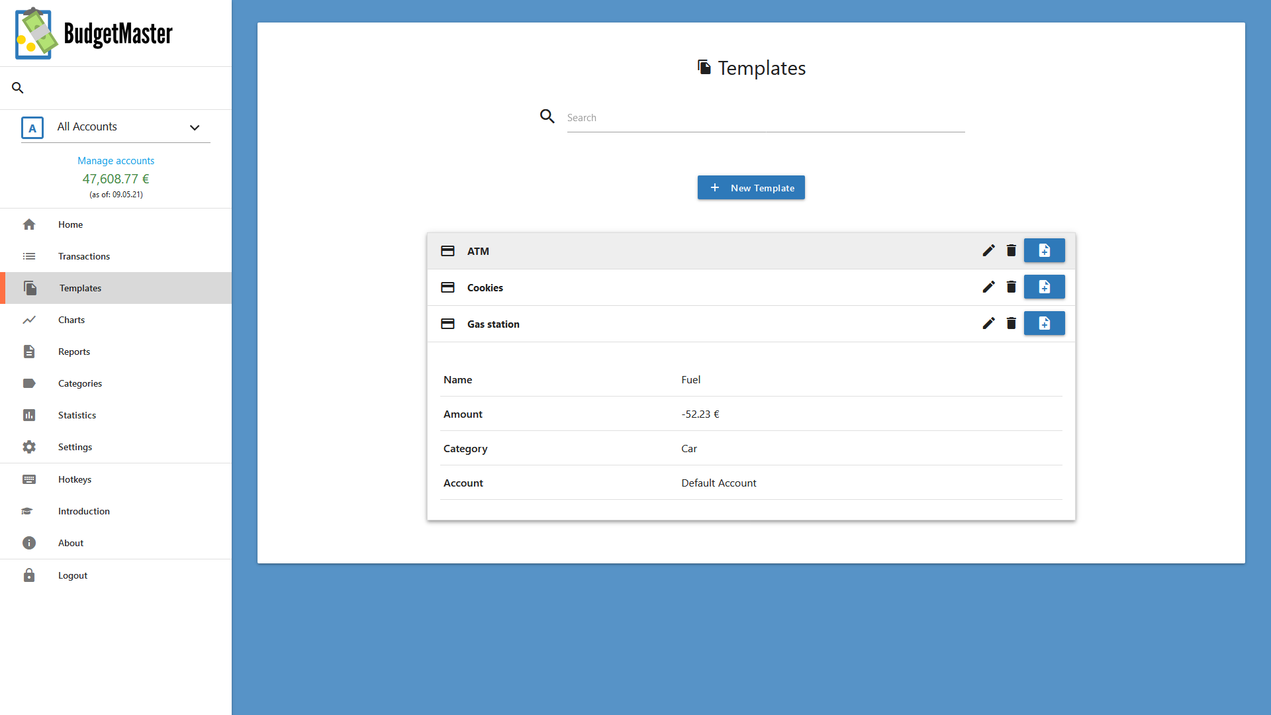Delete the Gas station template
The height and width of the screenshot is (715, 1271).
1011,323
